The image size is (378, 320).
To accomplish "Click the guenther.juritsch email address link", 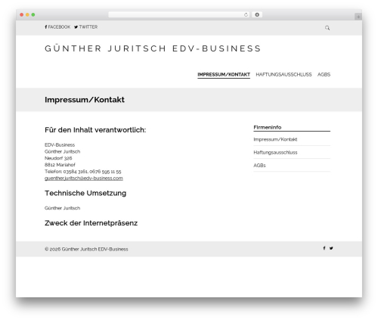I will pyautogui.click(x=84, y=179).
